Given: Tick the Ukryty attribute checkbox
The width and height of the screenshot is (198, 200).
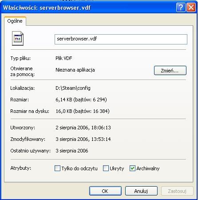Looking at the screenshot, I should 106,168.
